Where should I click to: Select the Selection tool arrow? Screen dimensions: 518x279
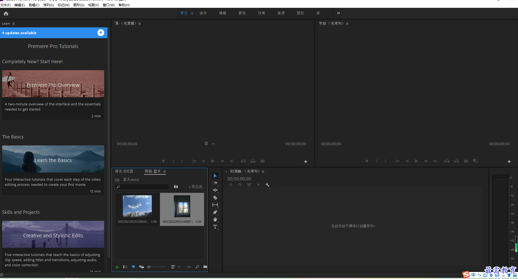[215, 176]
